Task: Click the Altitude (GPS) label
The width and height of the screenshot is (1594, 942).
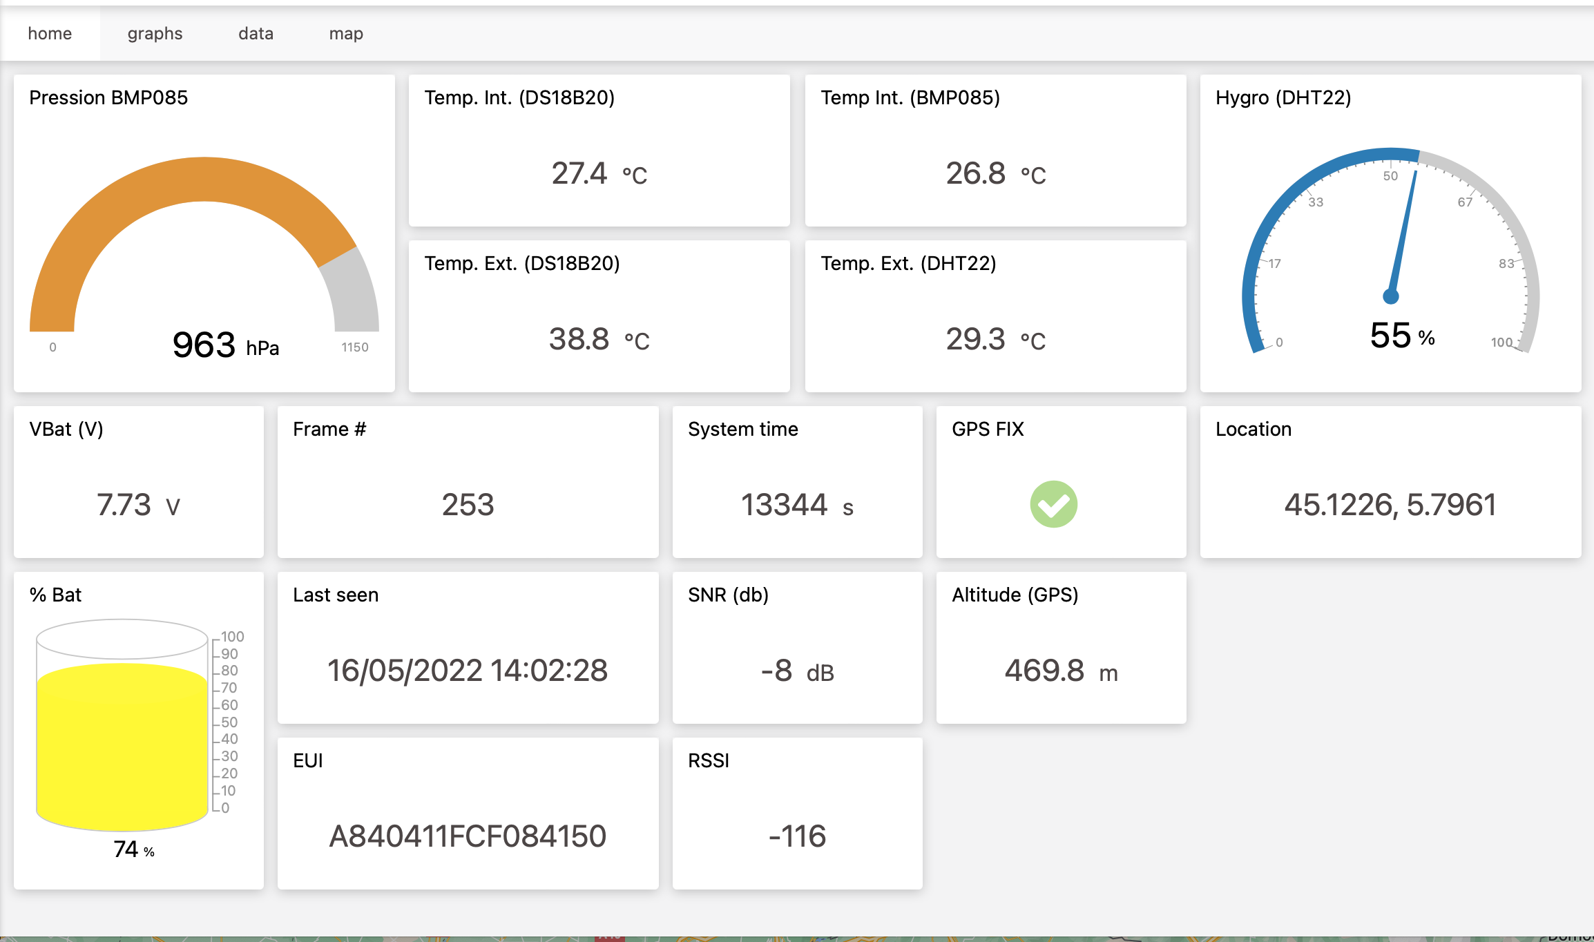Action: [x=1015, y=595]
